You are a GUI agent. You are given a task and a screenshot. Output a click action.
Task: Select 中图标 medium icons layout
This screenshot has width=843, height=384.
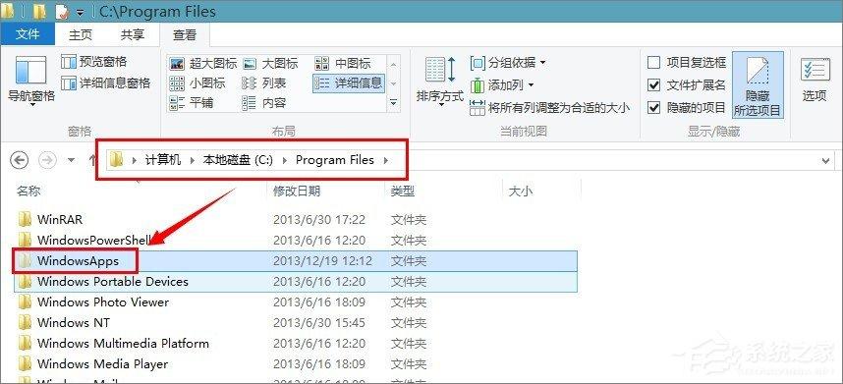pyautogui.click(x=343, y=64)
